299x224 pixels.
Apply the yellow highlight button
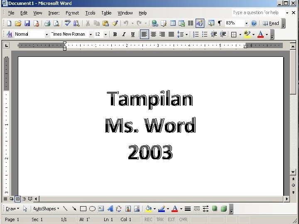248,34
